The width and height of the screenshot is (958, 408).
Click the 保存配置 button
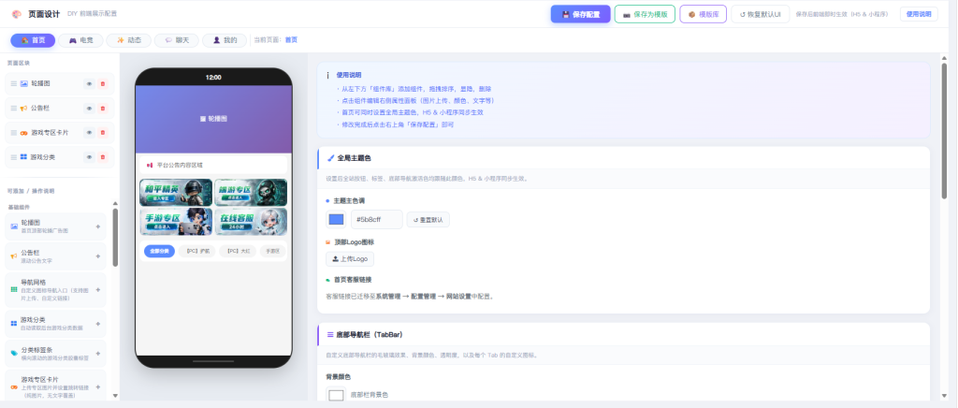(x=580, y=14)
